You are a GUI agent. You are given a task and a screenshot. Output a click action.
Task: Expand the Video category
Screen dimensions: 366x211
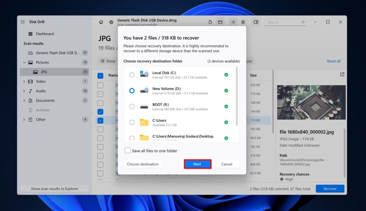(x=24, y=81)
